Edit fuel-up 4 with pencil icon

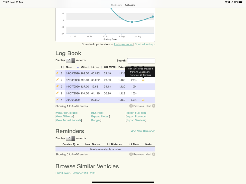(58, 80)
